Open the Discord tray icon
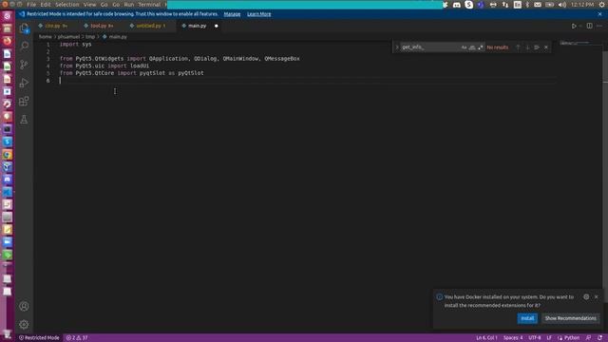Image resolution: width=608 pixels, height=342 pixels. [457, 5]
